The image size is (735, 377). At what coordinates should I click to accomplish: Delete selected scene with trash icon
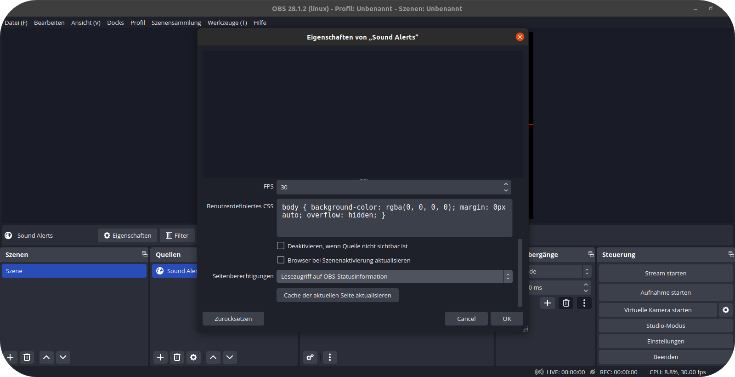27,357
